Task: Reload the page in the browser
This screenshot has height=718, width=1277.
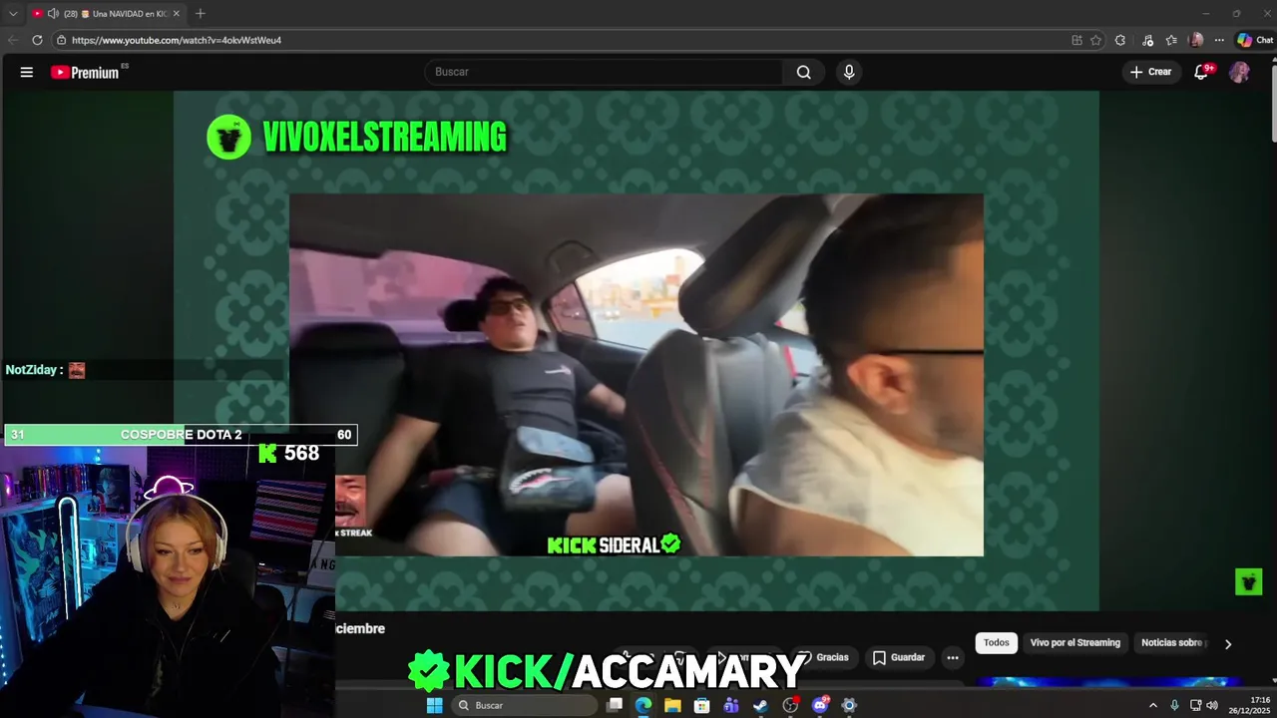Action: coord(37,40)
